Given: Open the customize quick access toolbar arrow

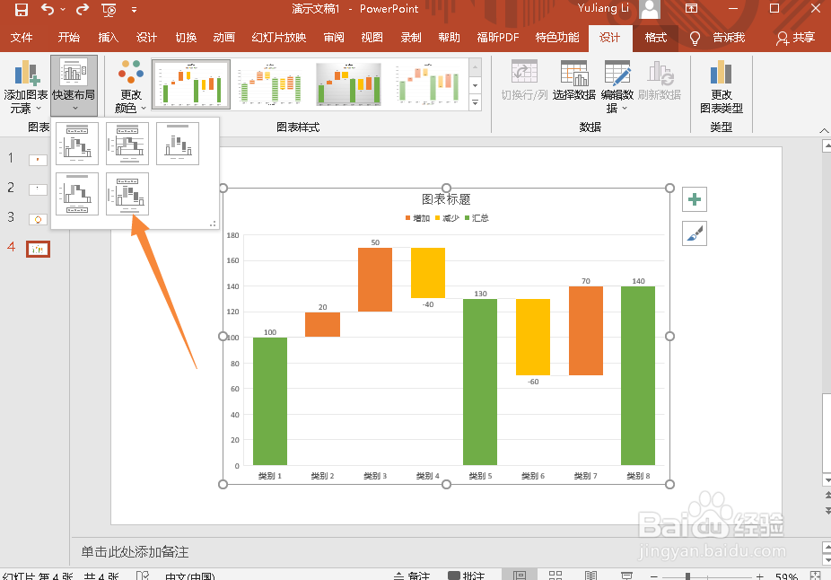Looking at the screenshot, I should (134, 10).
